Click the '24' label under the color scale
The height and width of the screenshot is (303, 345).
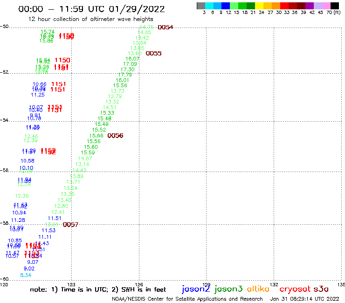tap(262, 13)
